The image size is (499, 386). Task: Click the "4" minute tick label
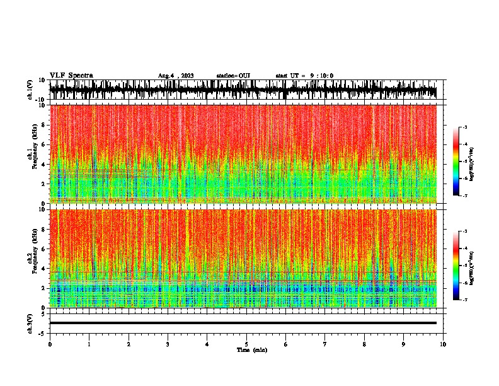coord(207,344)
